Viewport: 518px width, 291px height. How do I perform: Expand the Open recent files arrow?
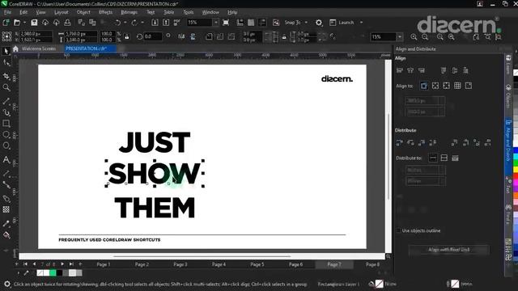pyautogui.click(x=24, y=23)
